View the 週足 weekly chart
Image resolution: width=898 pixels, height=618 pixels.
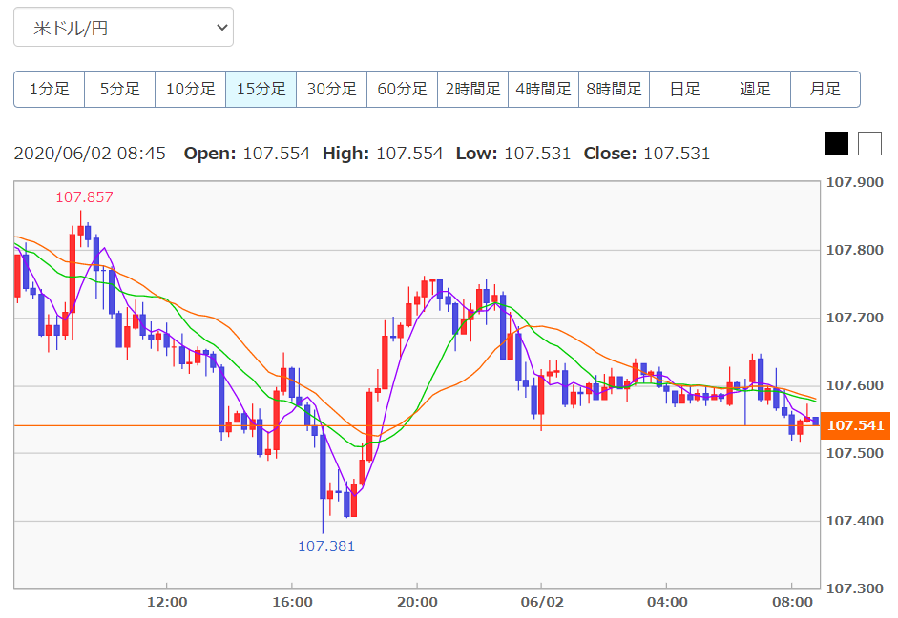755,90
